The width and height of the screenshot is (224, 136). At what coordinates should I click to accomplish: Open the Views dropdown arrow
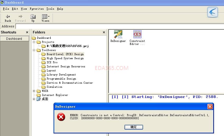pyautogui.click(x=49, y=17)
